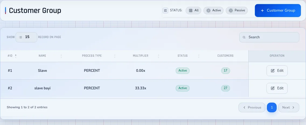Viewport: 306px width, 125px height.
Task: Click Showing 1 to 2 of 2 entries text
Action: pyautogui.click(x=27, y=107)
